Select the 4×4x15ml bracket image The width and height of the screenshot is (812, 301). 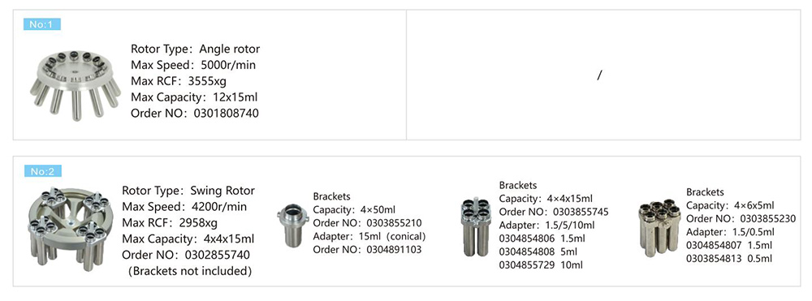[x=476, y=227]
